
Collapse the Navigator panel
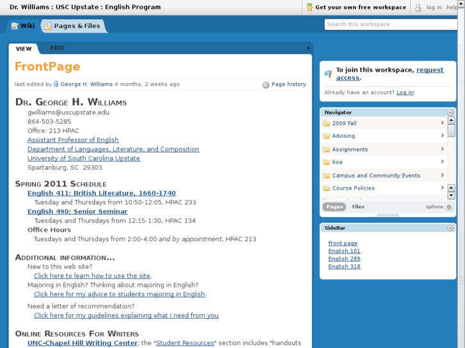[x=450, y=112]
